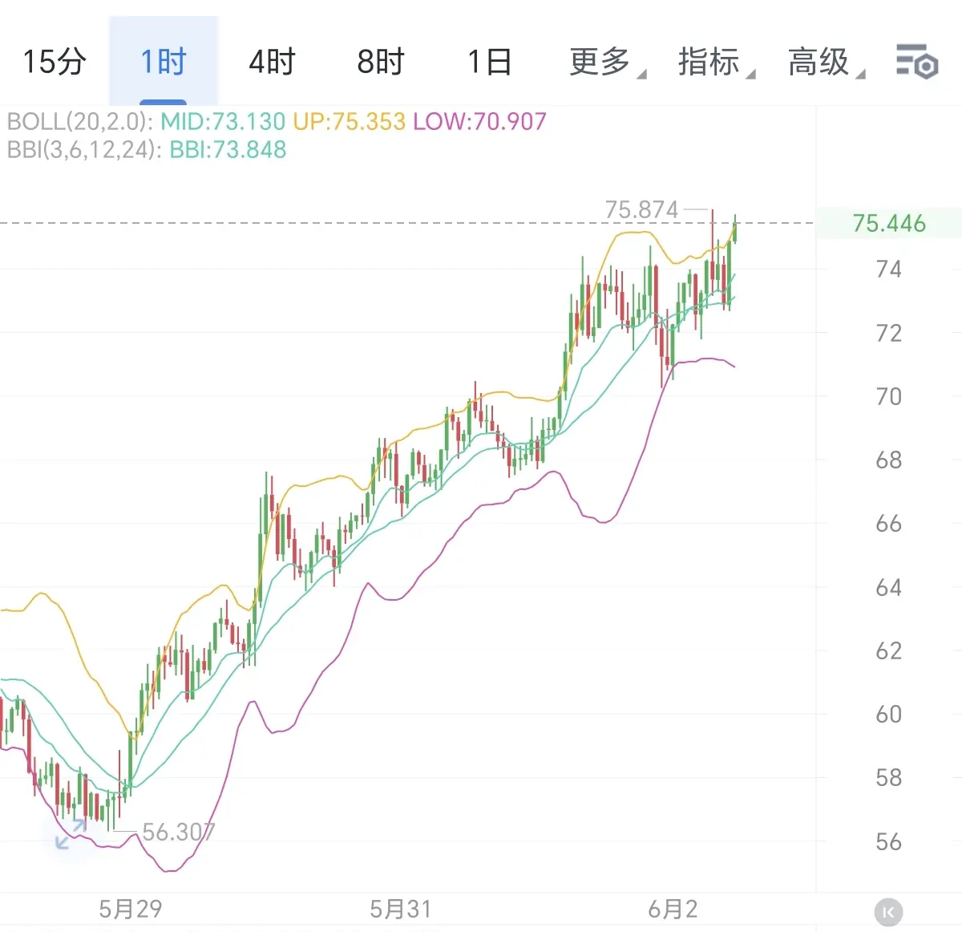Tap the 68 price axis label

(888, 460)
